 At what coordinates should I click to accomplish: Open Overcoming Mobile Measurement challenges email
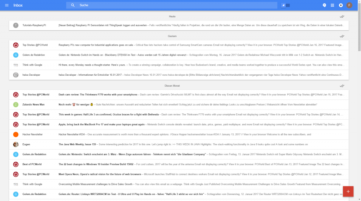[x=179, y=184]
